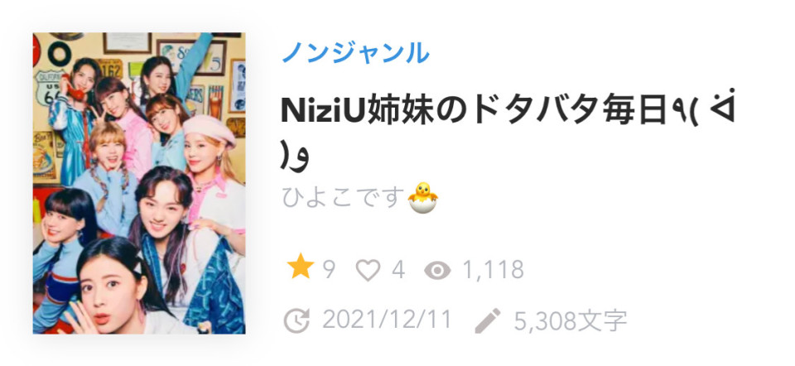Toggle the heart favorite icon

click(x=368, y=270)
